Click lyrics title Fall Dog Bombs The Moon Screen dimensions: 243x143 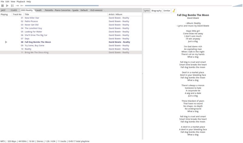193,15
